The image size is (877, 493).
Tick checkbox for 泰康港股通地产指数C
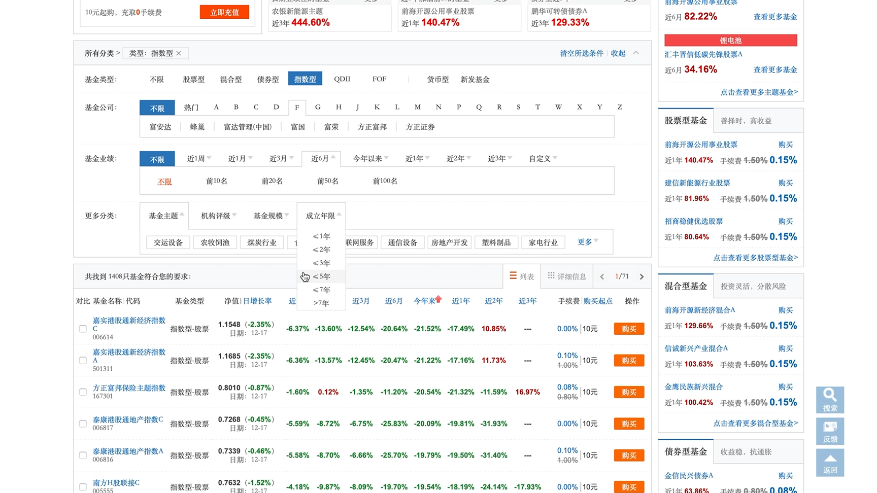[83, 424]
